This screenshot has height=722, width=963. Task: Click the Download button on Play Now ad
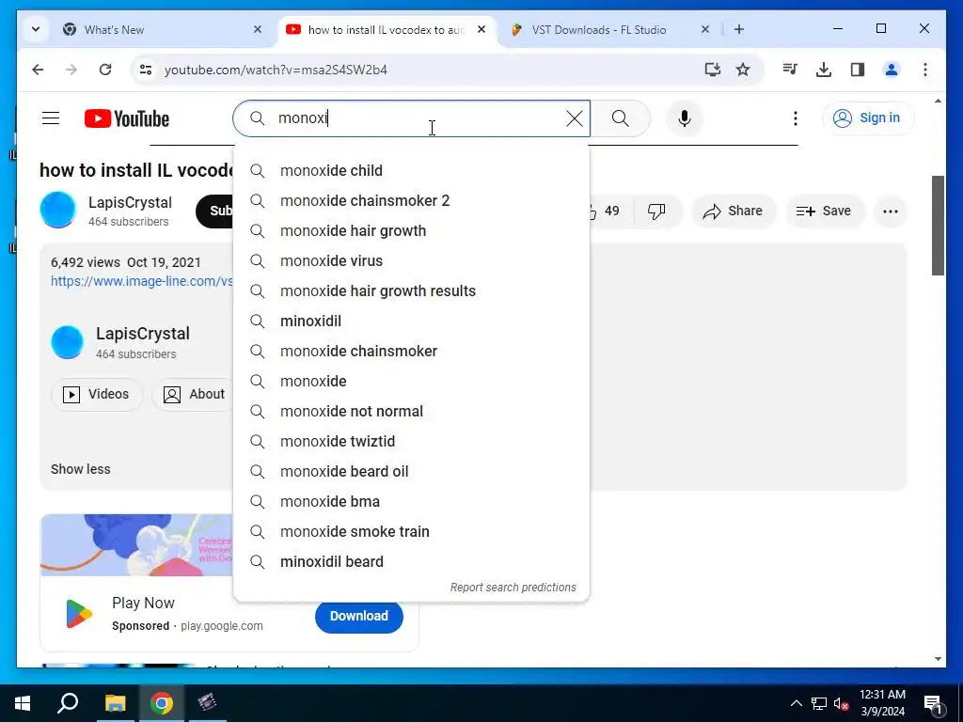(358, 617)
